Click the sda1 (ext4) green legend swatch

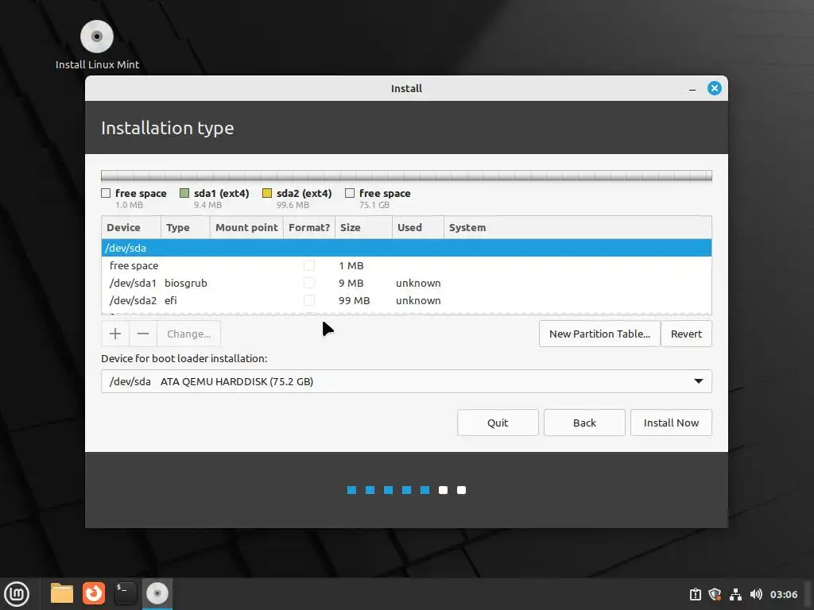[184, 193]
